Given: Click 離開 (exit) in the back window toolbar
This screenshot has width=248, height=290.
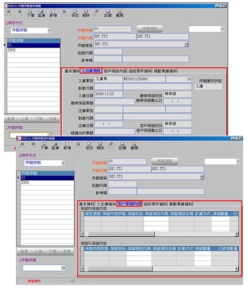Looking at the screenshot, I should (x=119, y=13).
